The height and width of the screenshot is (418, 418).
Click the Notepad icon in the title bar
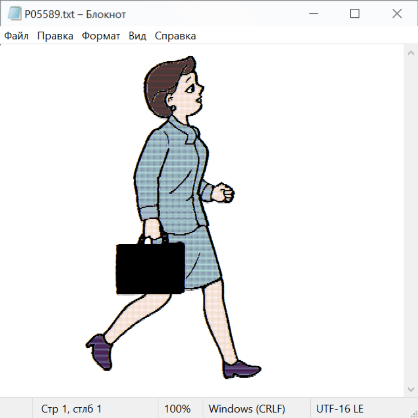[15, 14]
